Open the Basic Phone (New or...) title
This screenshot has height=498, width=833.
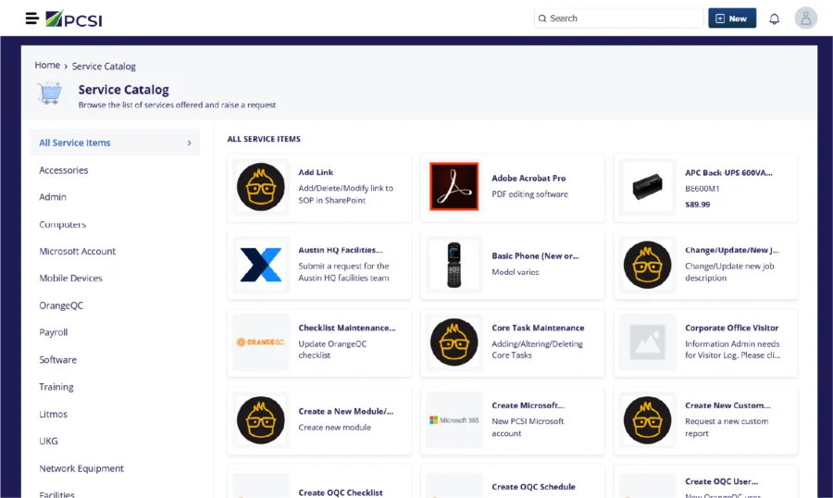[x=536, y=255]
